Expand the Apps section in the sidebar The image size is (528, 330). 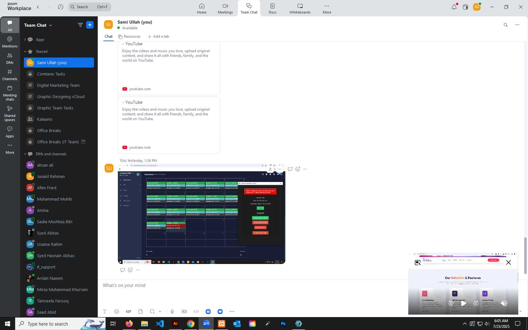click(x=25, y=40)
